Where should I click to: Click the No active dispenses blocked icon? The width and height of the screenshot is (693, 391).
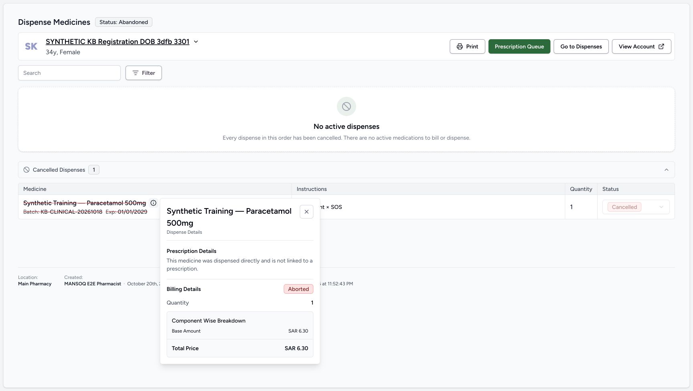(x=346, y=106)
